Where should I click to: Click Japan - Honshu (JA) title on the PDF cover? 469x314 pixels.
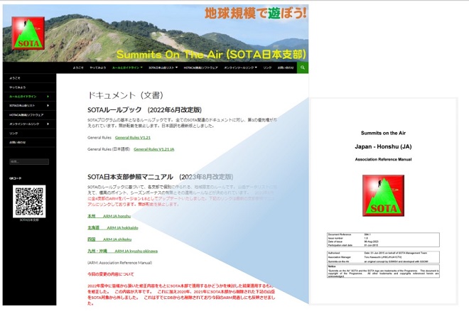pos(383,146)
